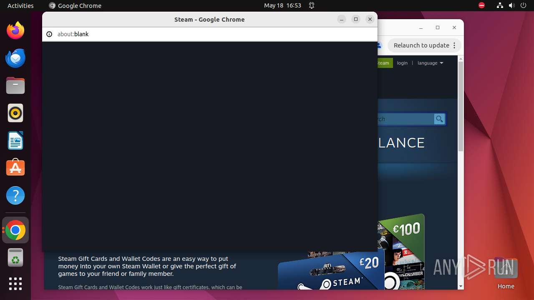Click the Steam search magnifier icon

click(439, 119)
